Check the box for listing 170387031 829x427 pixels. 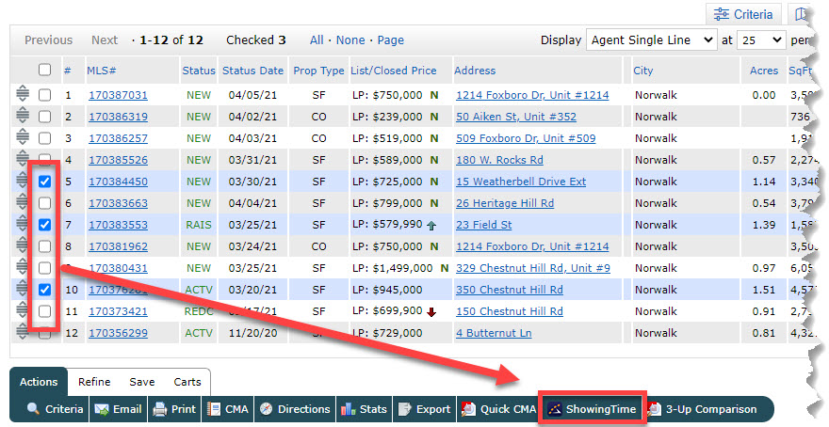[44, 95]
